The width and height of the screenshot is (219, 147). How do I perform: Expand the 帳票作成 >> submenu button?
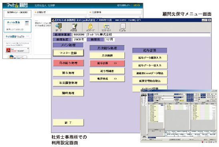(107, 79)
